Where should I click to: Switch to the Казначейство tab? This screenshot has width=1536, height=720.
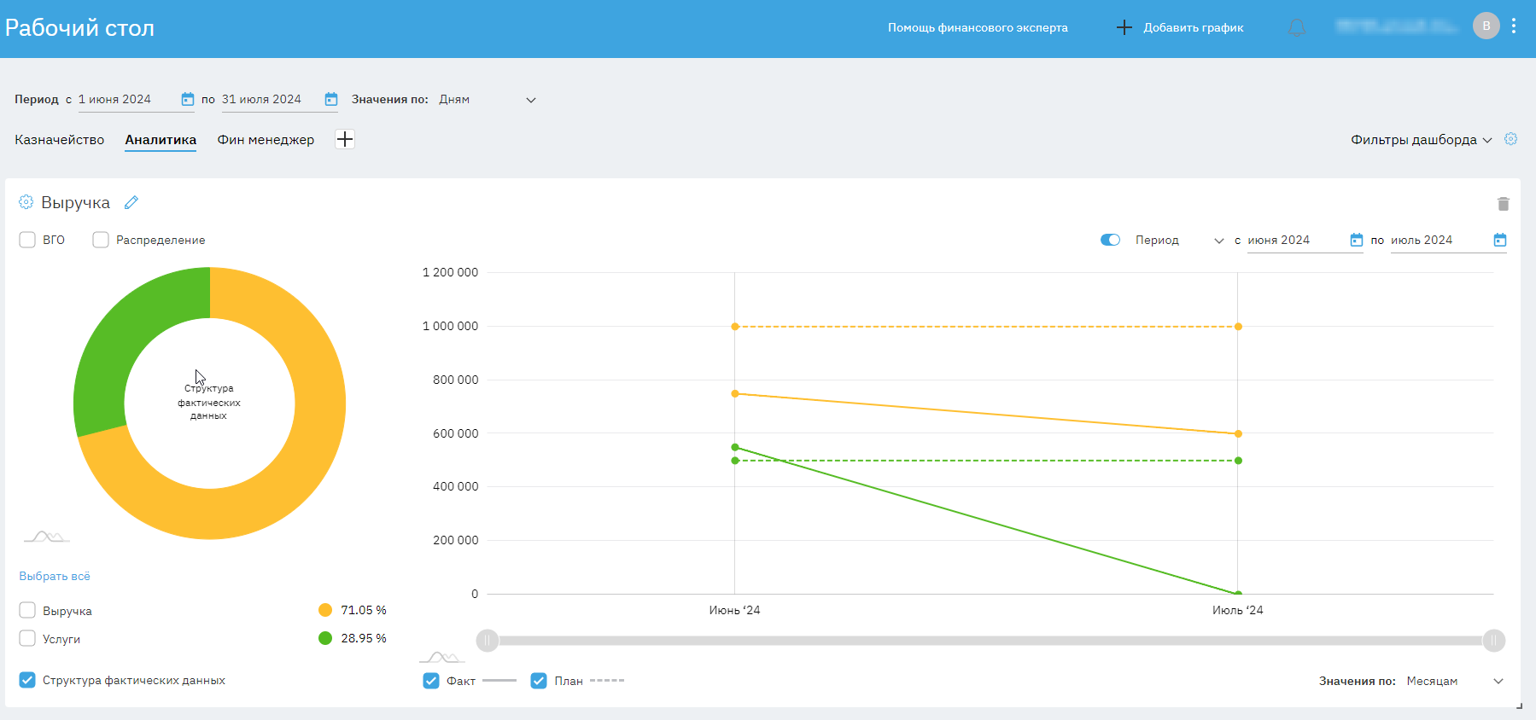click(60, 140)
